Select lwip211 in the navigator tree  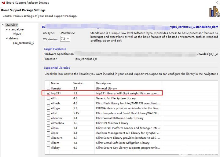tap(17, 34)
